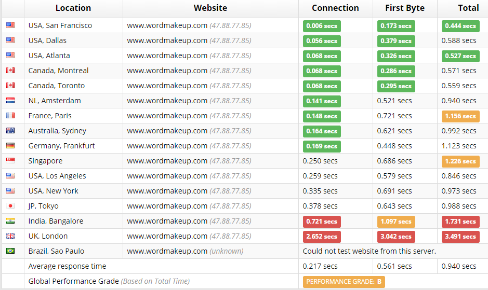Select Atlanta 0.527 secs total badge
This screenshot has width=488, height=290.
[x=460, y=56]
